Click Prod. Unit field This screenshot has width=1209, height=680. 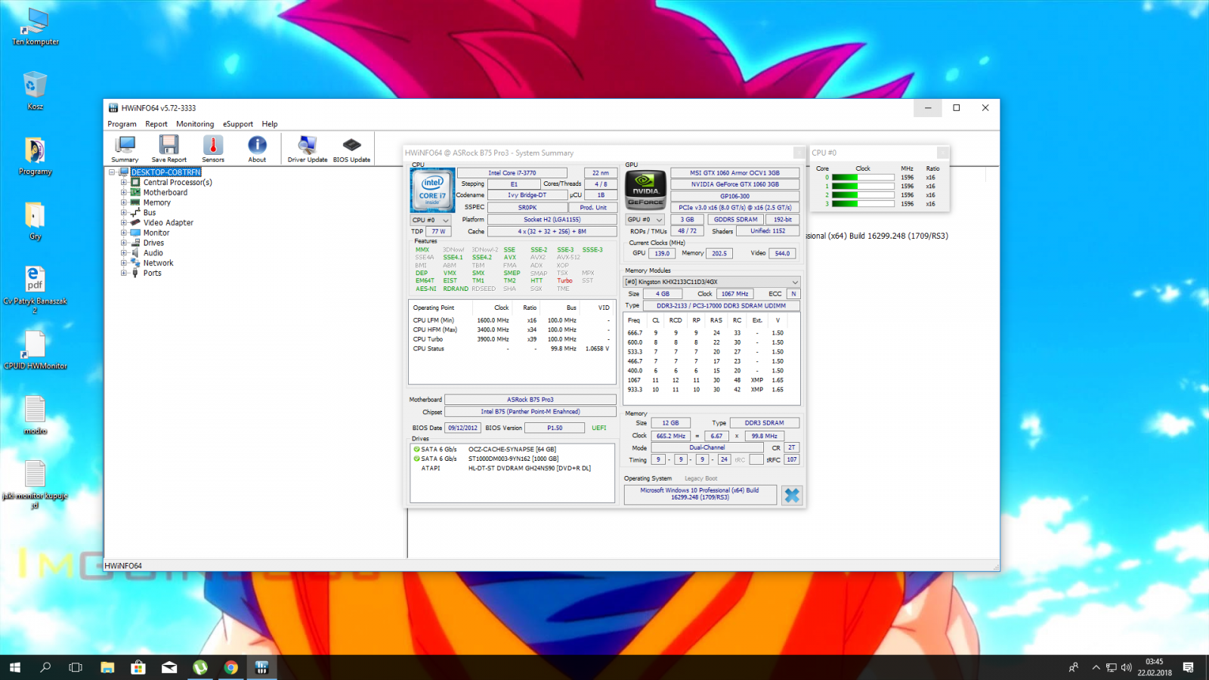click(x=593, y=207)
